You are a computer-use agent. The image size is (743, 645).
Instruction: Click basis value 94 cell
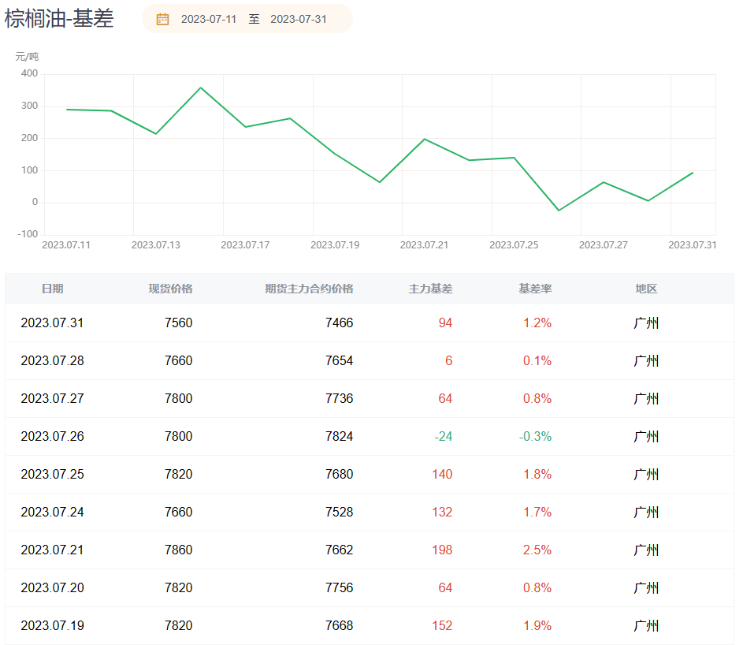[x=445, y=323]
